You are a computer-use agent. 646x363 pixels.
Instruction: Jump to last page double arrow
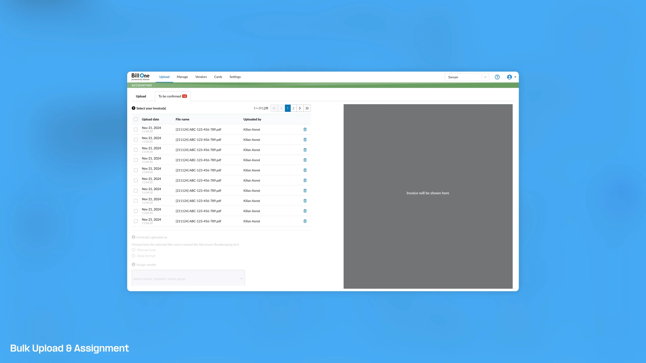(307, 108)
